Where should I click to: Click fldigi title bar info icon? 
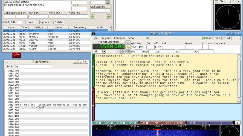(x=94, y=34)
